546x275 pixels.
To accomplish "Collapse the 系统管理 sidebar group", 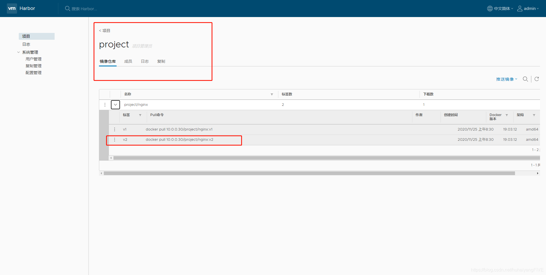I will [18, 52].
